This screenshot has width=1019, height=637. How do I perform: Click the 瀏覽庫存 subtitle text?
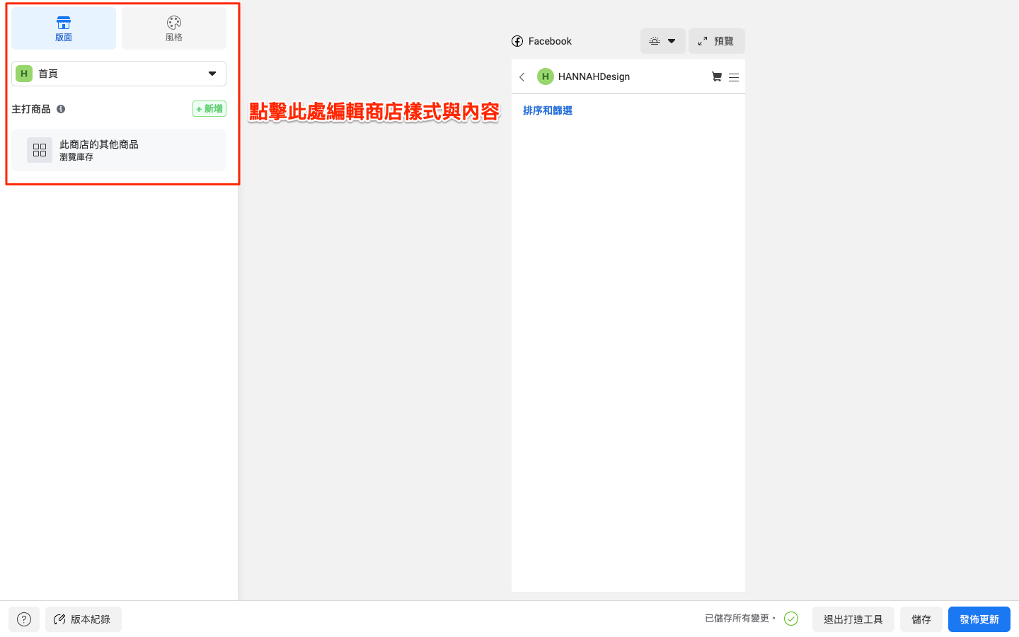coord(76,157)
